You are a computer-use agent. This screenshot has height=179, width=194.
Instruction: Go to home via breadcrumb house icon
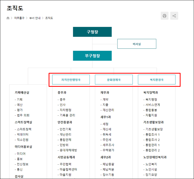click(x=8, y=18)
